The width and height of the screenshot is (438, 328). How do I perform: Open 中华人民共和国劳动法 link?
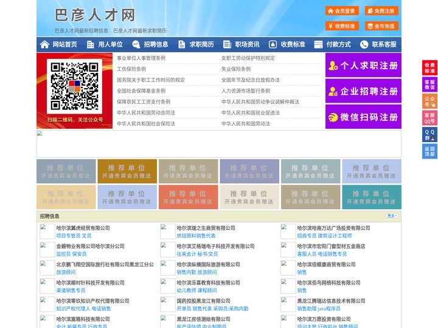[x=246, y=123]
